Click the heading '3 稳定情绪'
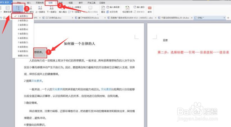231x127 pixels. 31,103
